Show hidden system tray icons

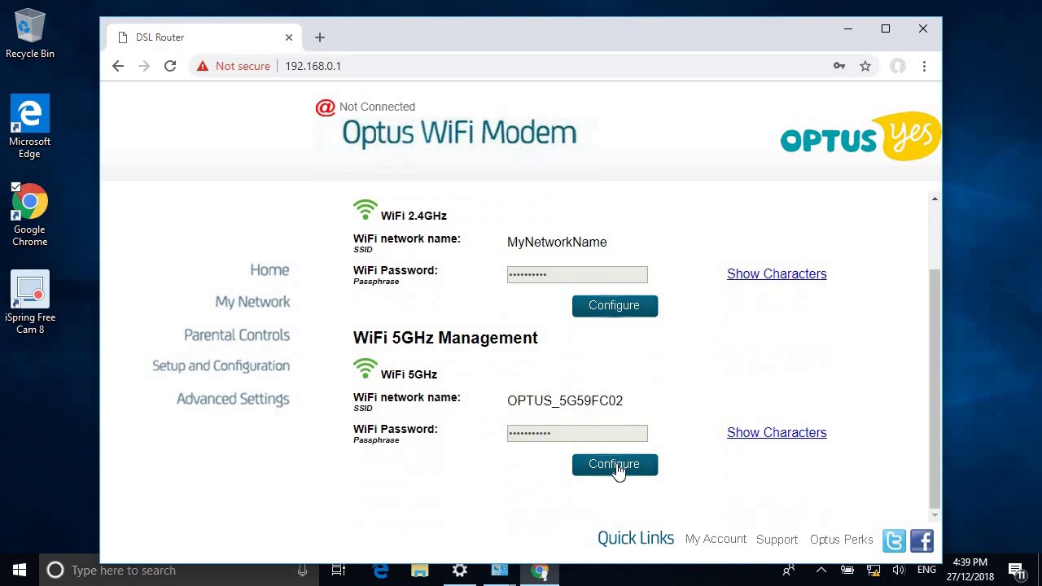click(x=821, y=571)
